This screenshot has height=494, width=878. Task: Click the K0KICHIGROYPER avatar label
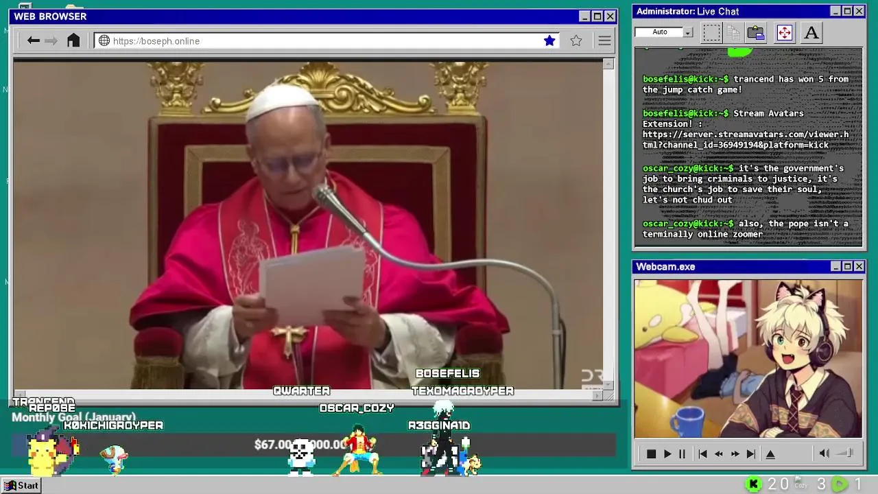pos(113,425)
